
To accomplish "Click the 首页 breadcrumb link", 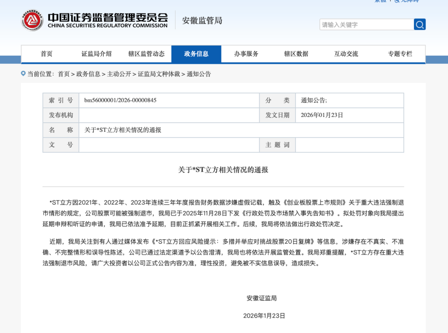I will 63,74.
